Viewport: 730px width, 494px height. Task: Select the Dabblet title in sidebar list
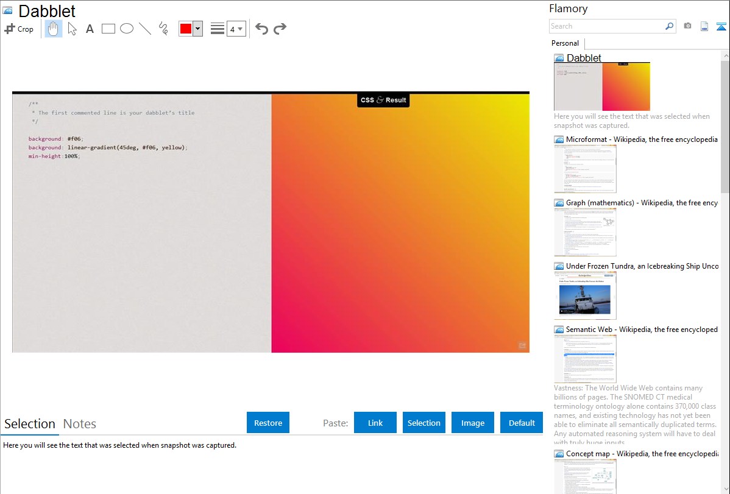pos(584,58)
